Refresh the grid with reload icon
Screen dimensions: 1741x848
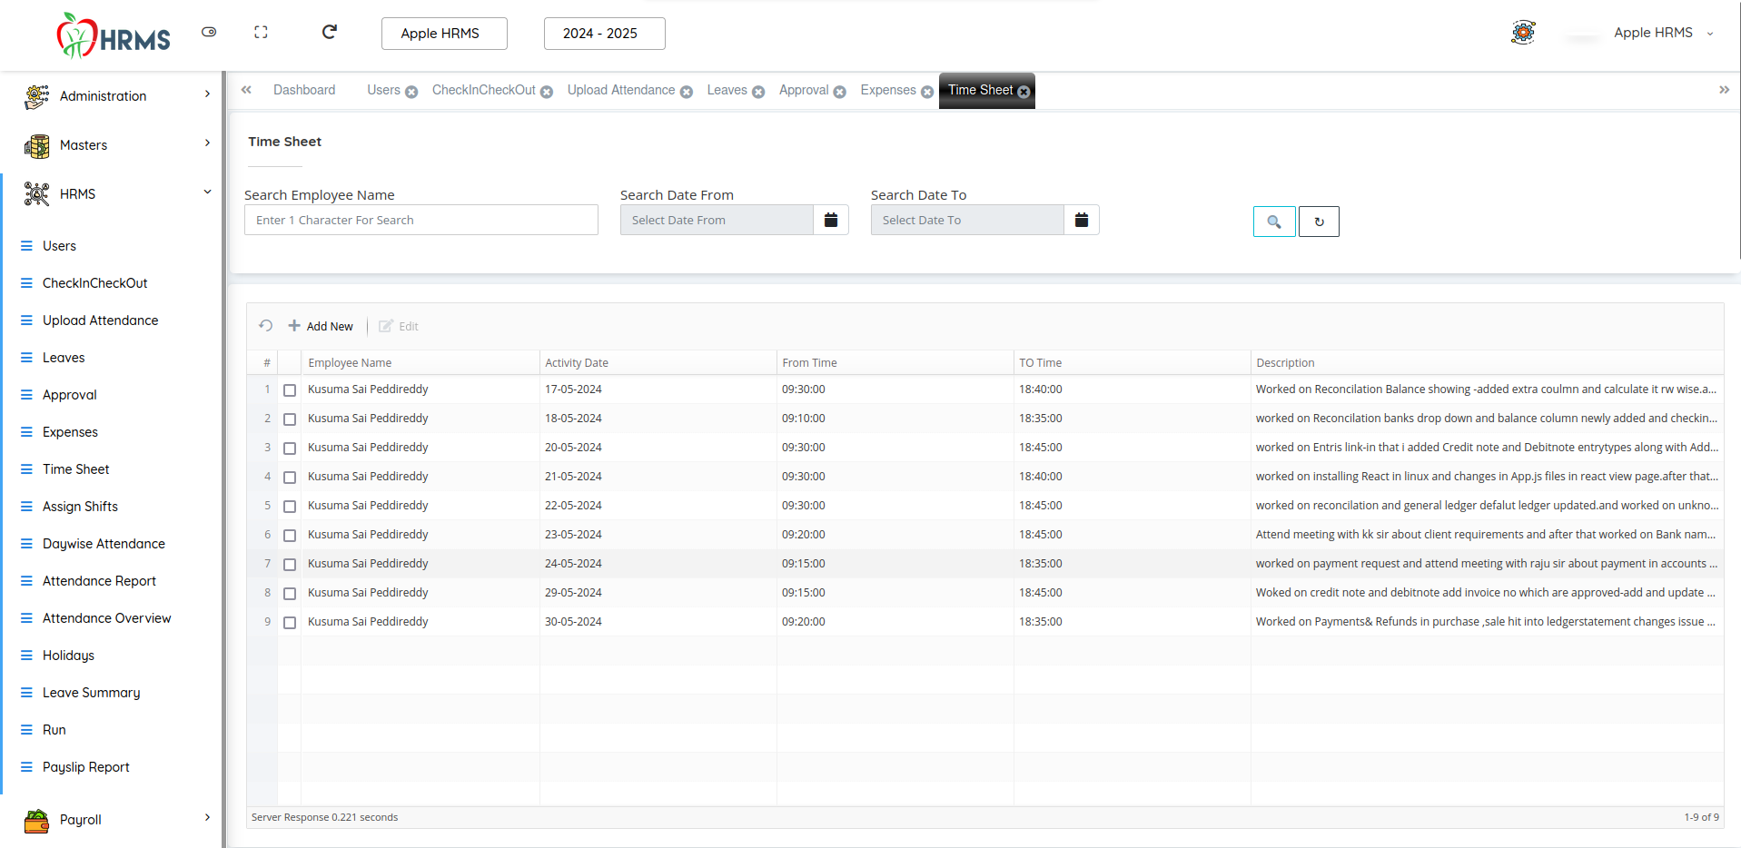(x=266, y=325)
